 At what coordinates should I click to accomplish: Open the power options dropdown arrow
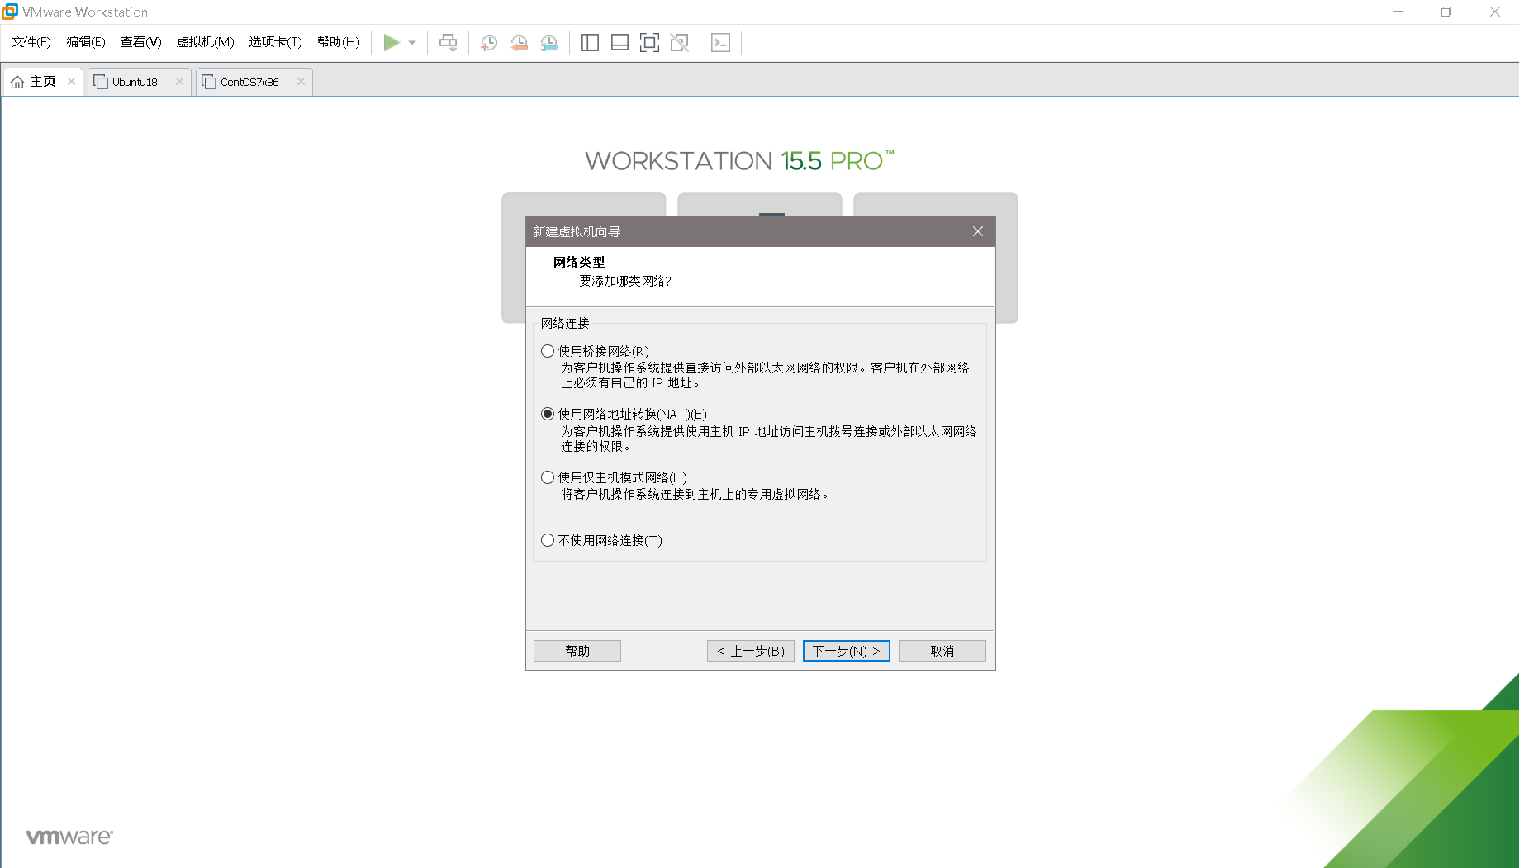tap(412, 43)
